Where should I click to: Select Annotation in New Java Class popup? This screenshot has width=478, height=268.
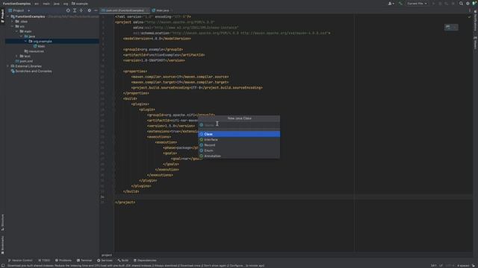(239, 156)
